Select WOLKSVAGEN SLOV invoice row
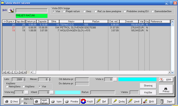This screenshot has width=178, height=106. pos(86,30)
